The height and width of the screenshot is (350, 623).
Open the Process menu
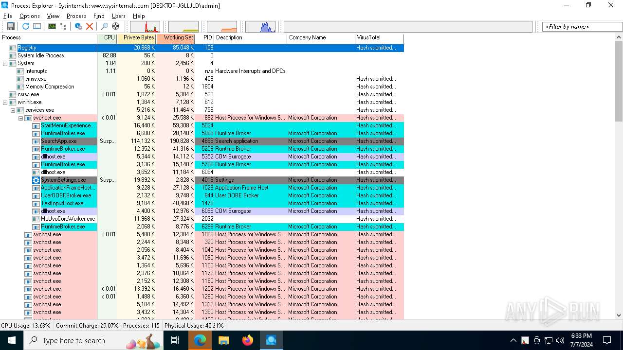click(76, 16)
